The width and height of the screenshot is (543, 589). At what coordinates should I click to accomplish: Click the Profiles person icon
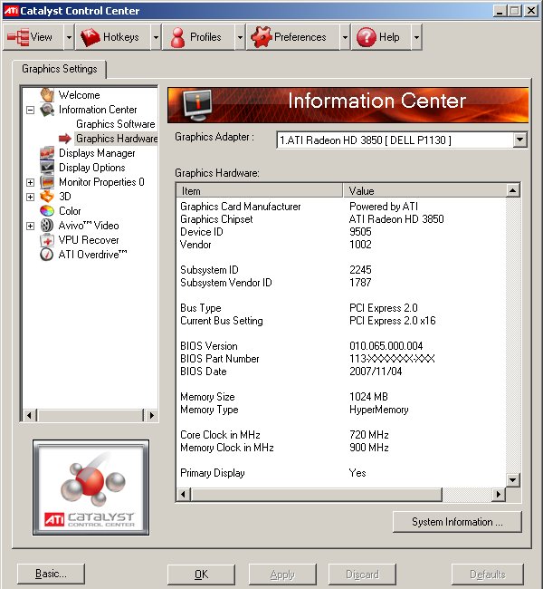tap(177, 37)
